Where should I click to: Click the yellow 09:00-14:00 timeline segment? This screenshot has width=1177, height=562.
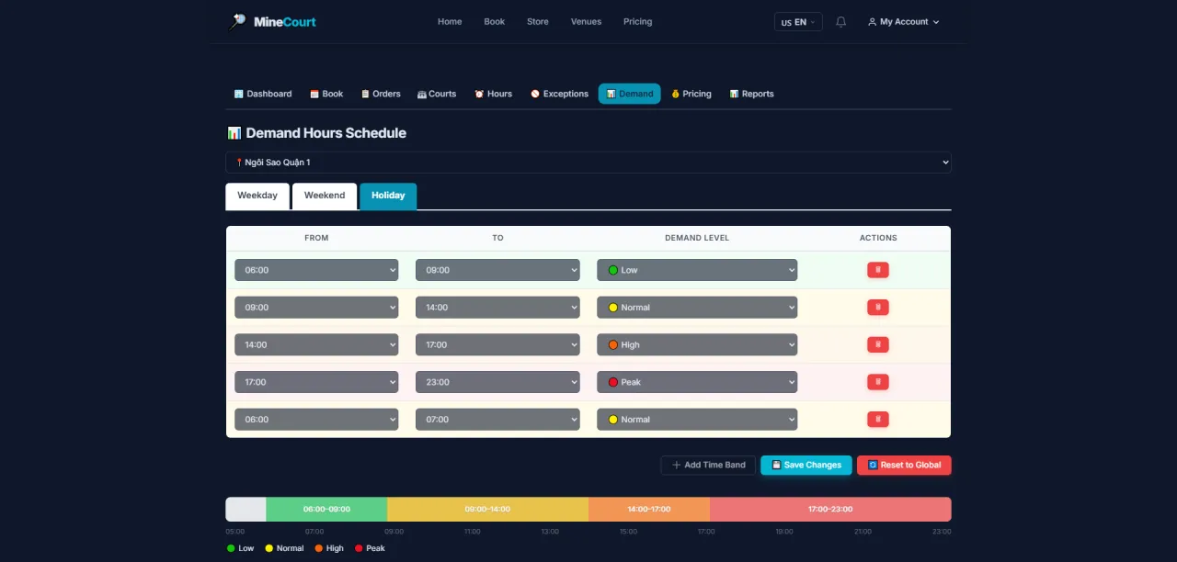pyautogui.click(x=487, y=509)
